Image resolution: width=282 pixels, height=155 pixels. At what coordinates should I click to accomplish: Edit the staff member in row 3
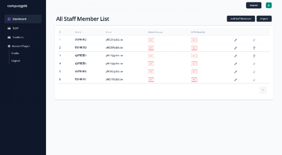(235, 56)
